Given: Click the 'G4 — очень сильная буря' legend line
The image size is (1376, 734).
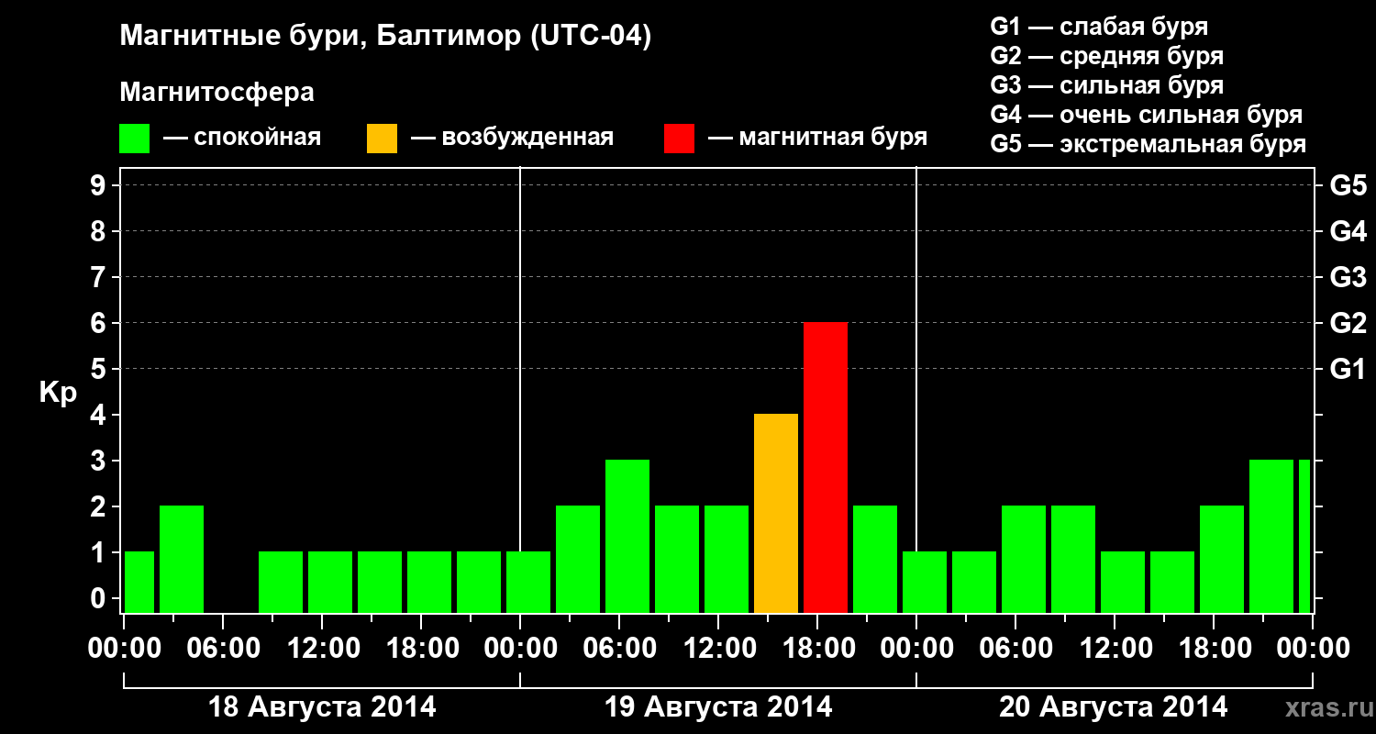Looking at the screenshot, I should coord(1147,115).
